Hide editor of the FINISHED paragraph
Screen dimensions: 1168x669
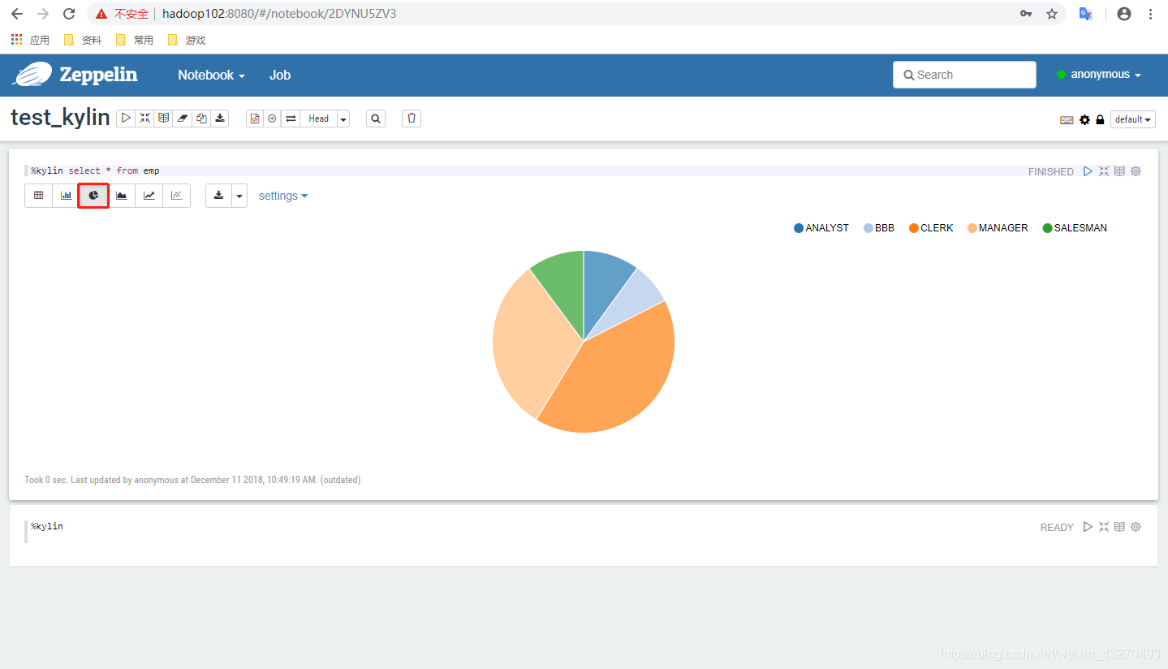pos(1104,171)
